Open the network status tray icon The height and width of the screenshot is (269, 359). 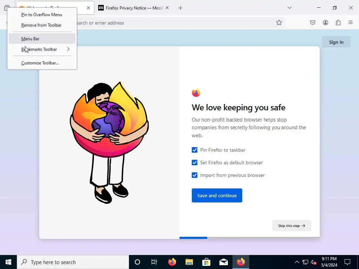click(x=305, y=262)
